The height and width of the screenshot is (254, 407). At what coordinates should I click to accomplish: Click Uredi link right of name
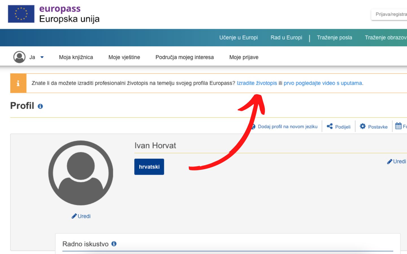[399, 161]
